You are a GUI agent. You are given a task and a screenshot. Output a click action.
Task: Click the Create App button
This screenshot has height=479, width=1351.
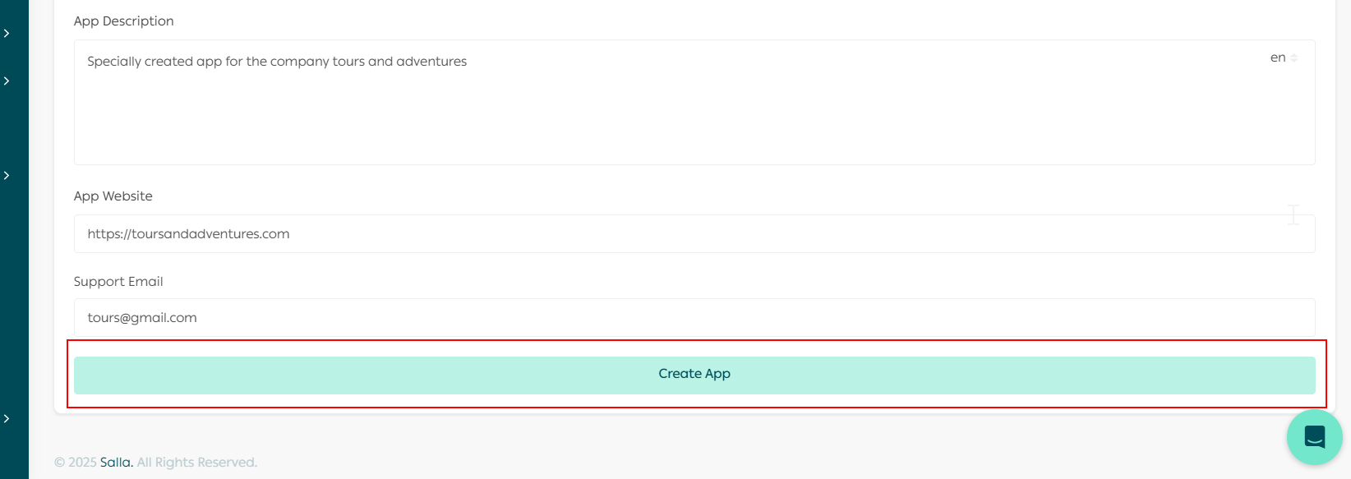(x=694, y=374)
